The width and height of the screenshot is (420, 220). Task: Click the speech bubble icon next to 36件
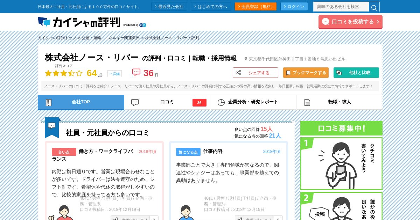pos(136,72)
